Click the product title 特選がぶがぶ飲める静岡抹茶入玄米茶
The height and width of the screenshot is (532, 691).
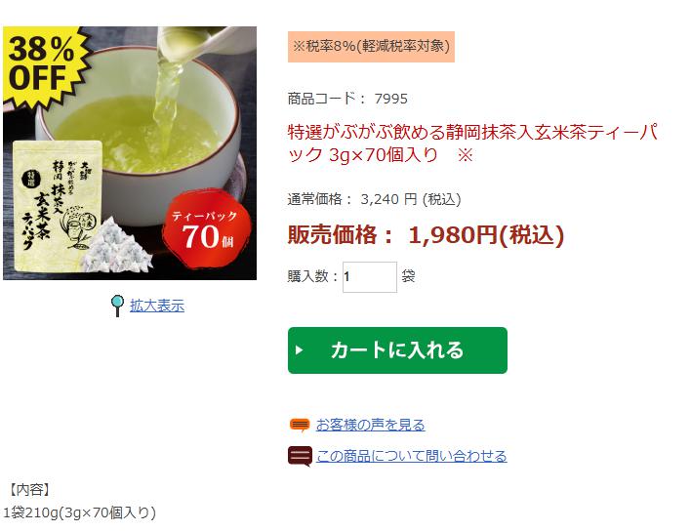click(x=472, y=143)
